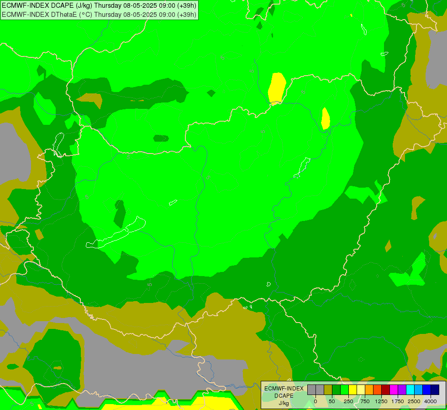Click the legend value 0
447x410 pixels.
pyautogui.click(x=316, y=401)
